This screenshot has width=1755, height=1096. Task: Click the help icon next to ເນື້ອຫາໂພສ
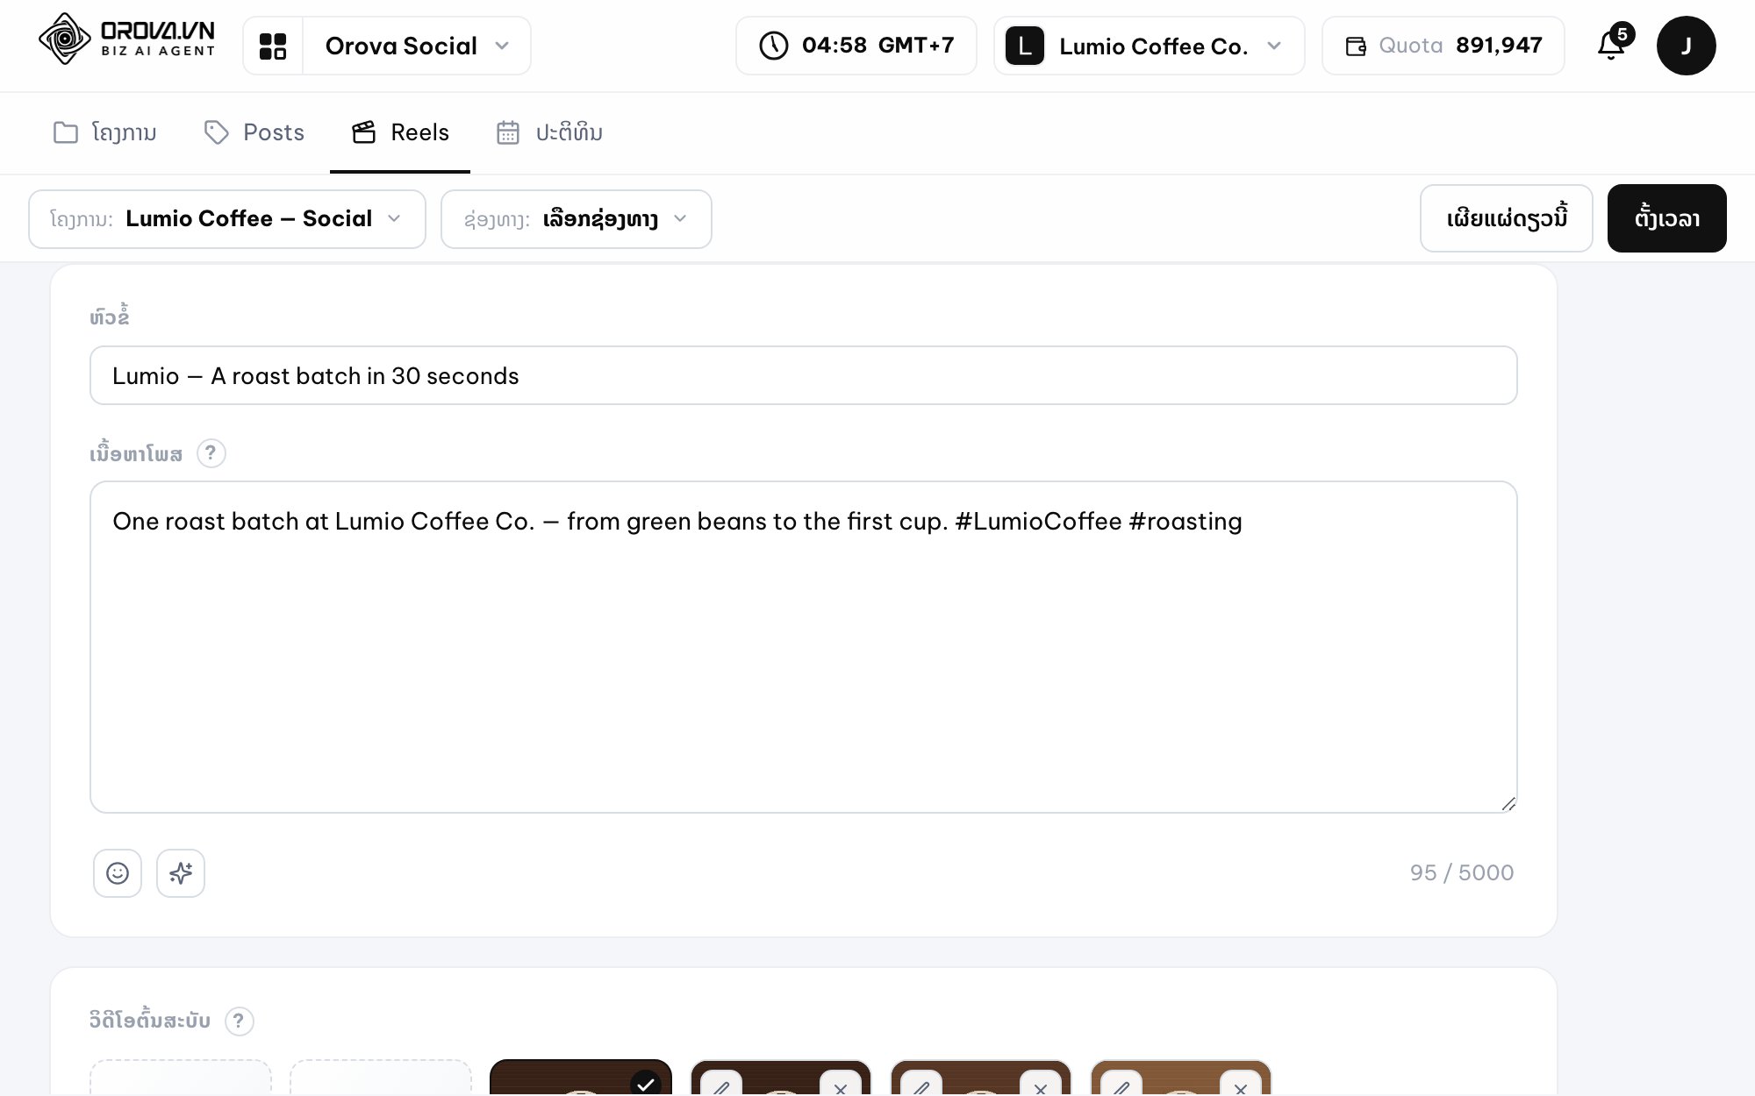tap(211, 453)
